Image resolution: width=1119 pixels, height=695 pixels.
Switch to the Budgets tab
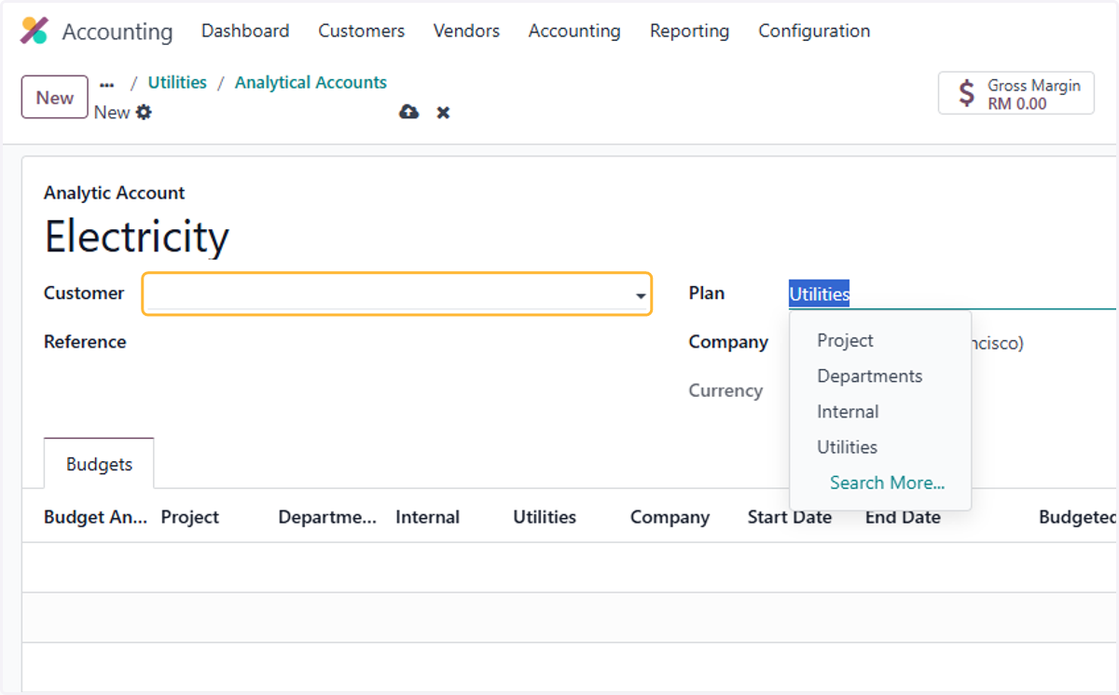tap(99, 464)
